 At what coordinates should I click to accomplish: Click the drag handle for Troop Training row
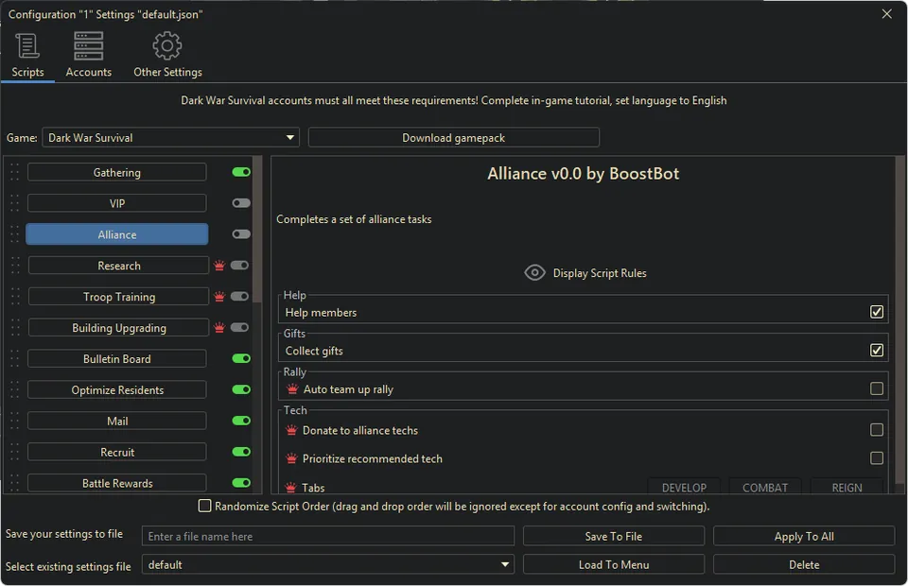pos(14,297)
